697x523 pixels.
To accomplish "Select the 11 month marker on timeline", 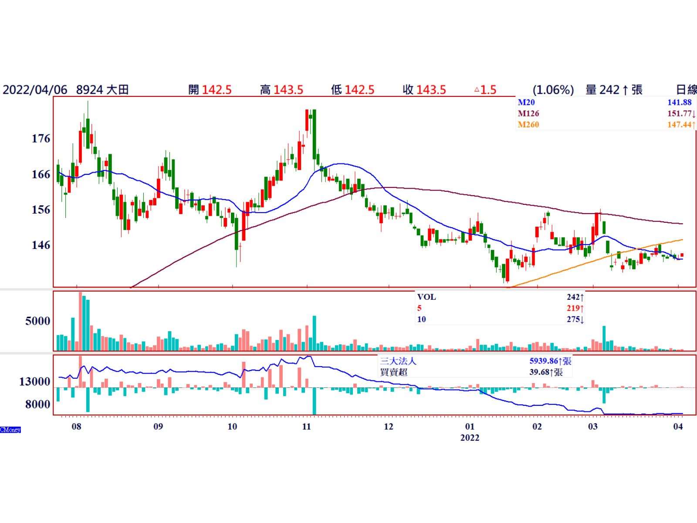I will [307, 427].
